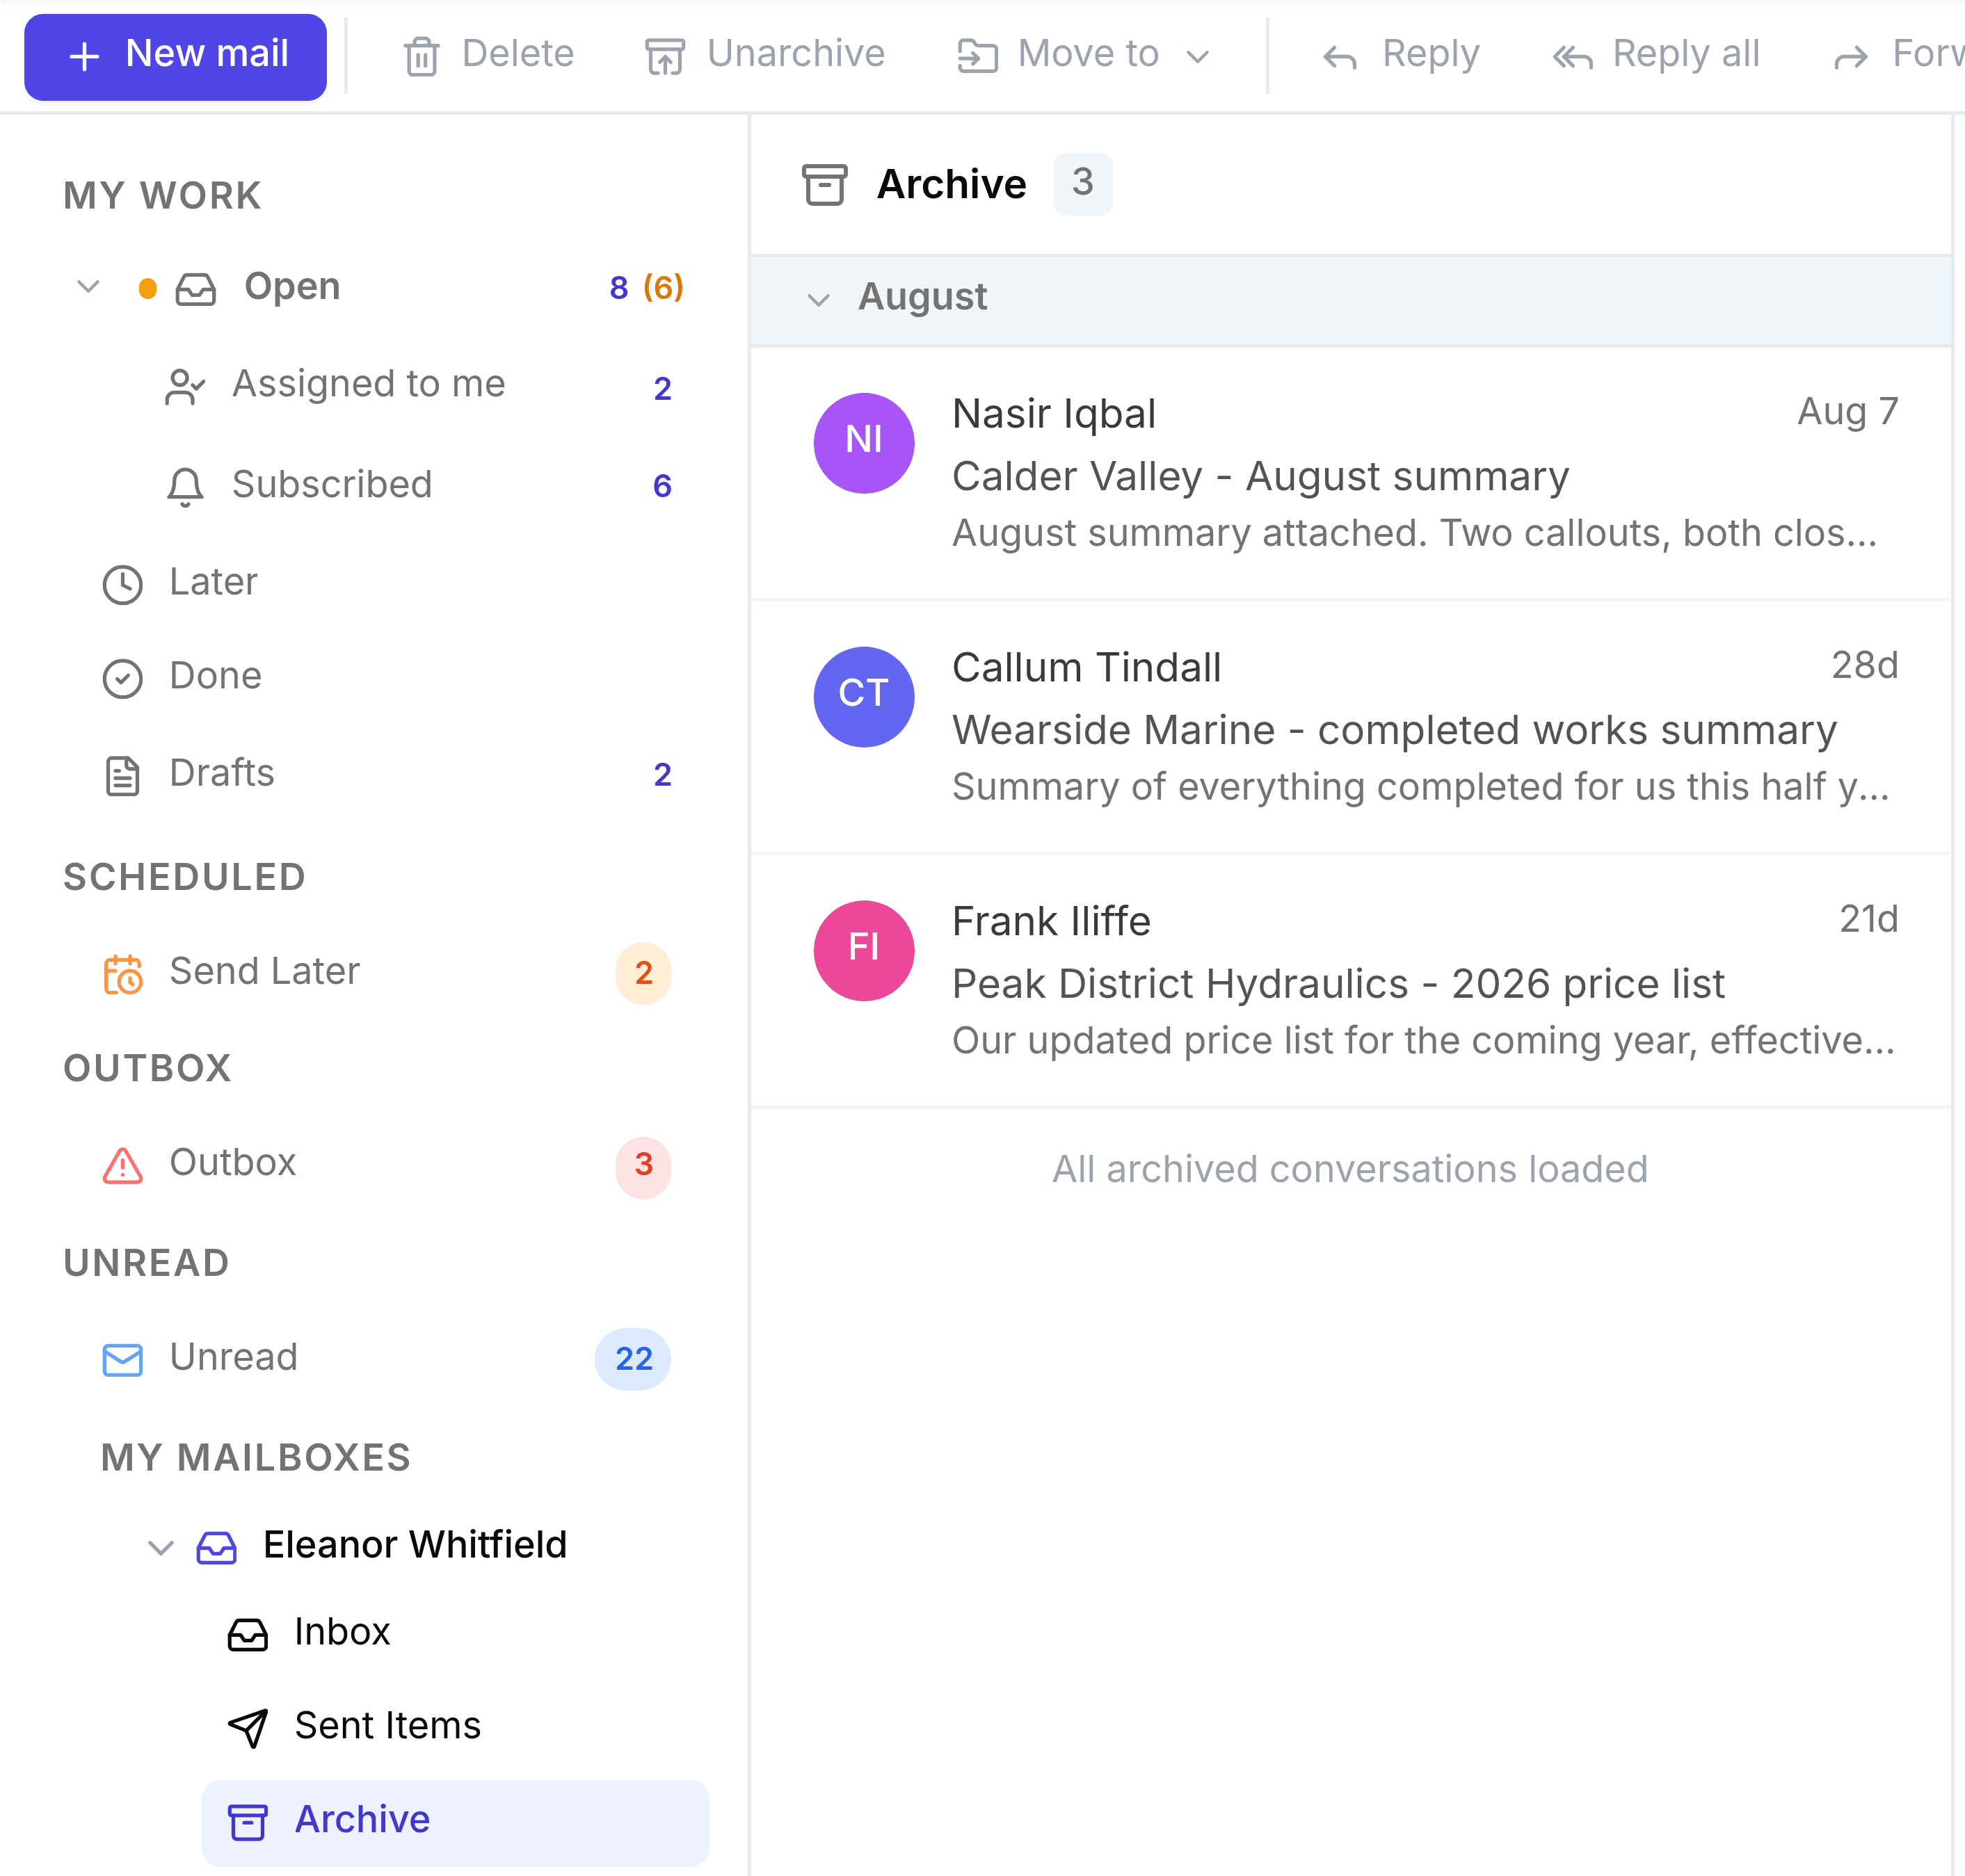
Task: Click the Forward arrow icon
Action: point(1851,57)
